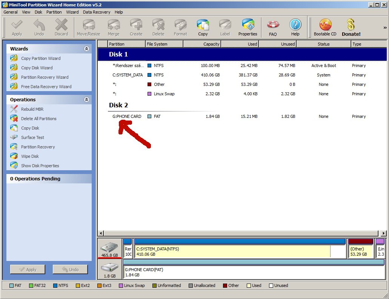Sort by Status column header
Viewport: 389px width, 299px height.
[x=323, y=44]
